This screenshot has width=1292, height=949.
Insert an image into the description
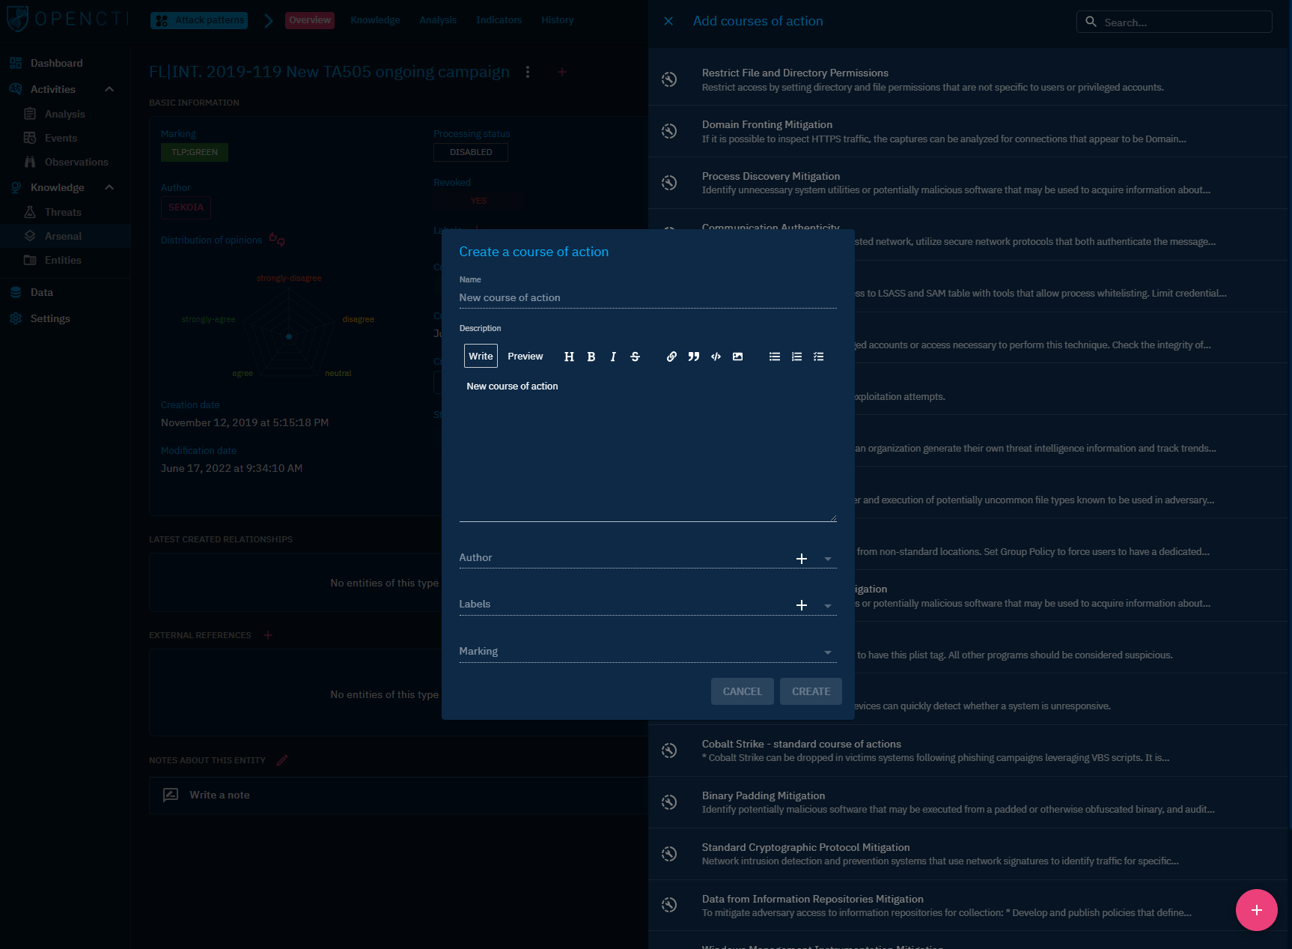pos(737,357)
